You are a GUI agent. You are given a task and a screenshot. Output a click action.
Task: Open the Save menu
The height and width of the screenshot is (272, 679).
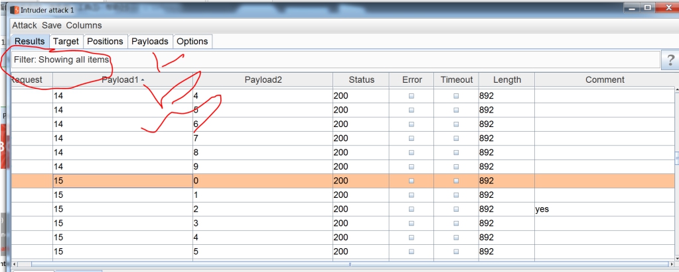point(52,25)
